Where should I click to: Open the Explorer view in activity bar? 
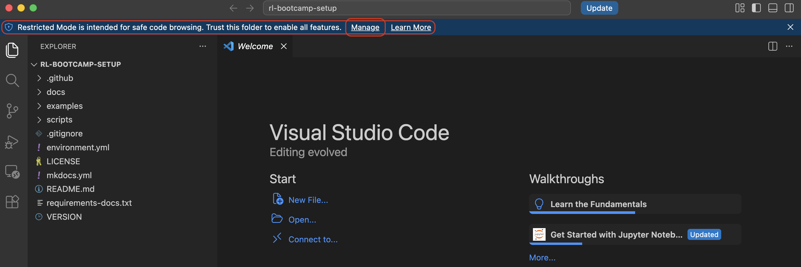click(12, 50)
